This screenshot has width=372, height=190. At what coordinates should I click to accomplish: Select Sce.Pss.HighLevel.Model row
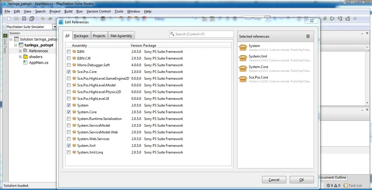pos(148,85)
